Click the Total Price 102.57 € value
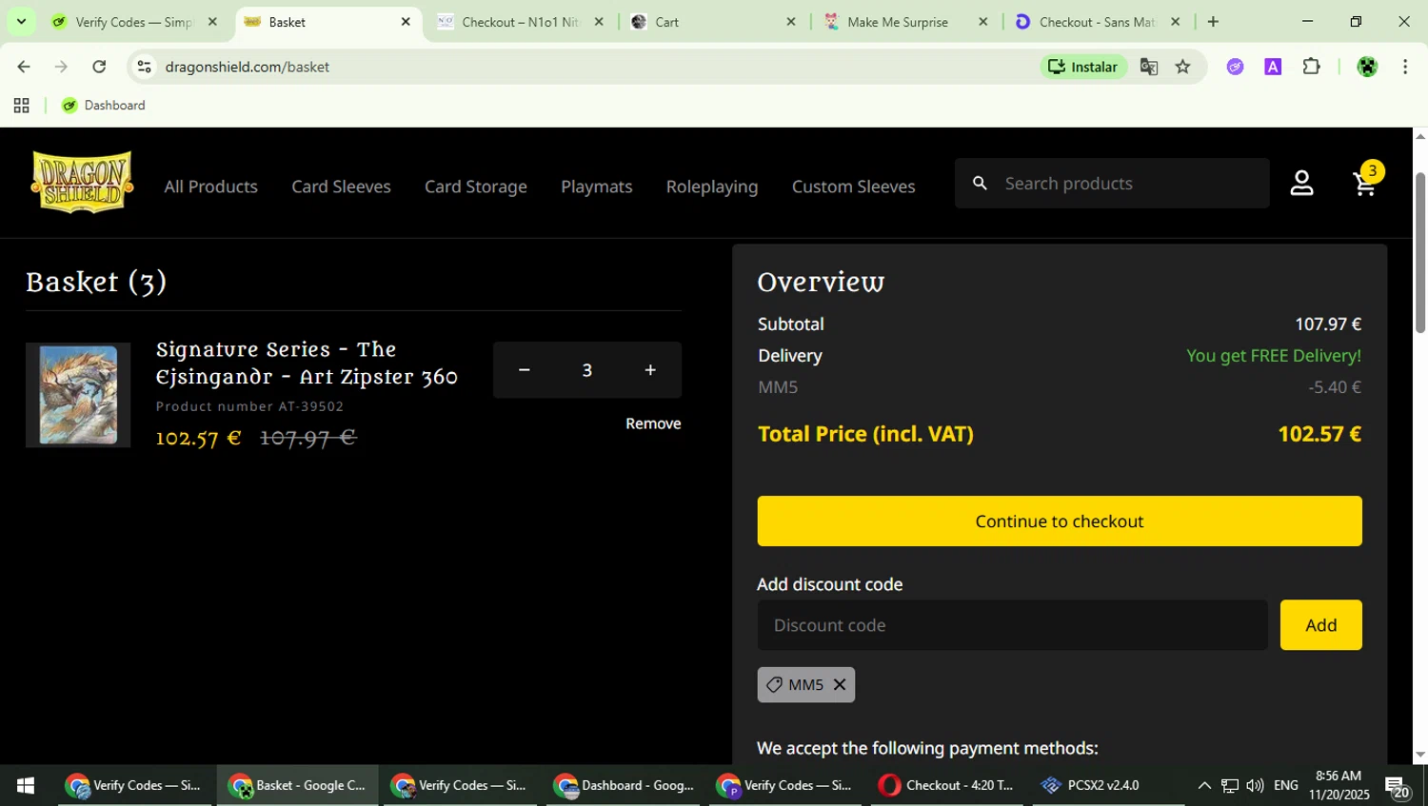Image resolution: width=1428 pixels, height=806 pixels. (x=1319, y=434)
